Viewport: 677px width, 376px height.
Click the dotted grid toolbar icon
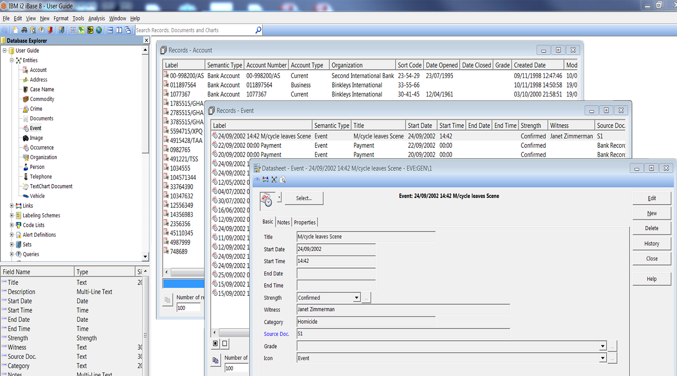click(73, 30)
